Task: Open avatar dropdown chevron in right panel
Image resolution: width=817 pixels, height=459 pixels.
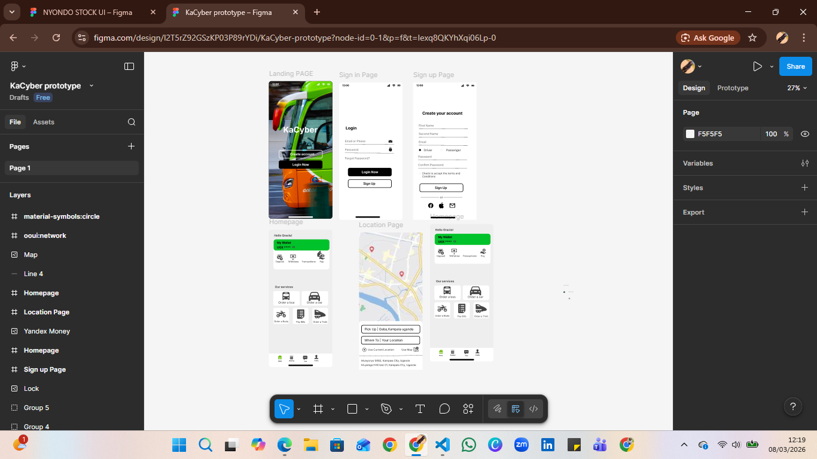Action: coord(700,67)
